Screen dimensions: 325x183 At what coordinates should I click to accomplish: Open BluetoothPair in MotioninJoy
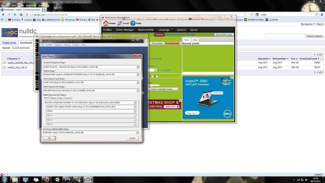coord(146,30)
